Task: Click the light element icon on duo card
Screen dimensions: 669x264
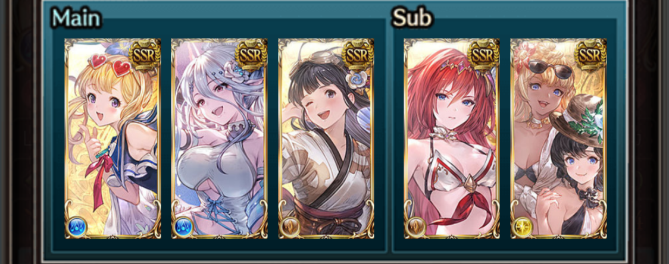Action: point(523,227)
